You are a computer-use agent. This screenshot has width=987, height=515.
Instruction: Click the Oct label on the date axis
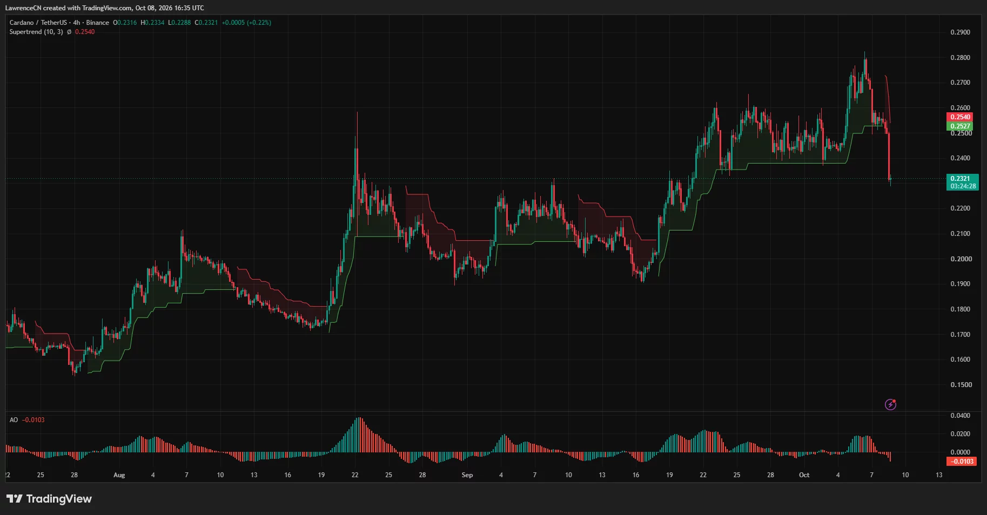(804, 475)
